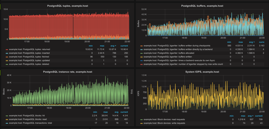Screen dimensions: 269x129
Task: Toggle the 'PostgreSQL tuples: deleted' series
Action: point(29,64)
